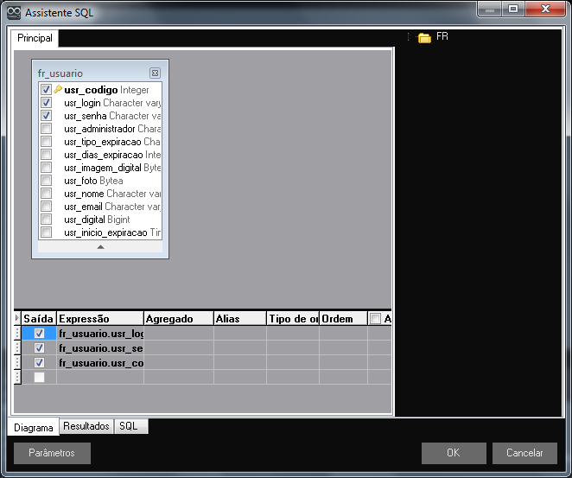Expand the FR tree node
The image size is (572, 478).
409,37
